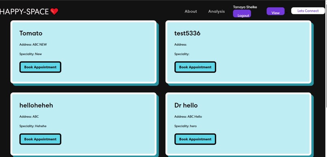Select the helloheheh card title
The height and width of the screenshot is (157, 327).
pyautogui.click(x=36, y=106)
